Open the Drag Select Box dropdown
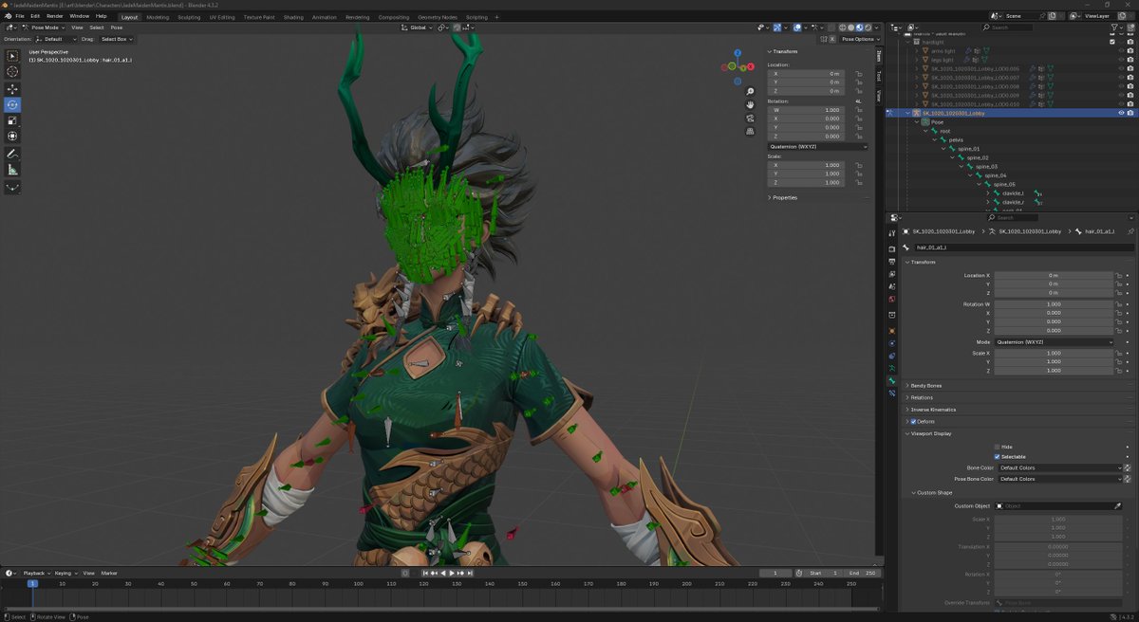The width and height of the screenshot is (1139, 622). tap(117, 39)
